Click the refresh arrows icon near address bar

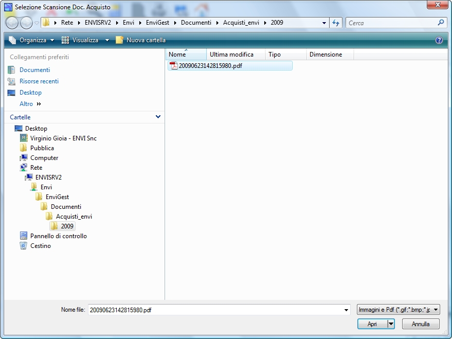[x=336, y=23]
